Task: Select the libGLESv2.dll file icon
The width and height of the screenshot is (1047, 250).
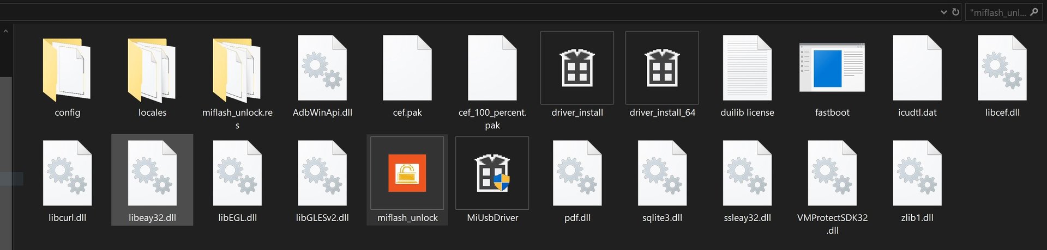Action: pos(322,173)
